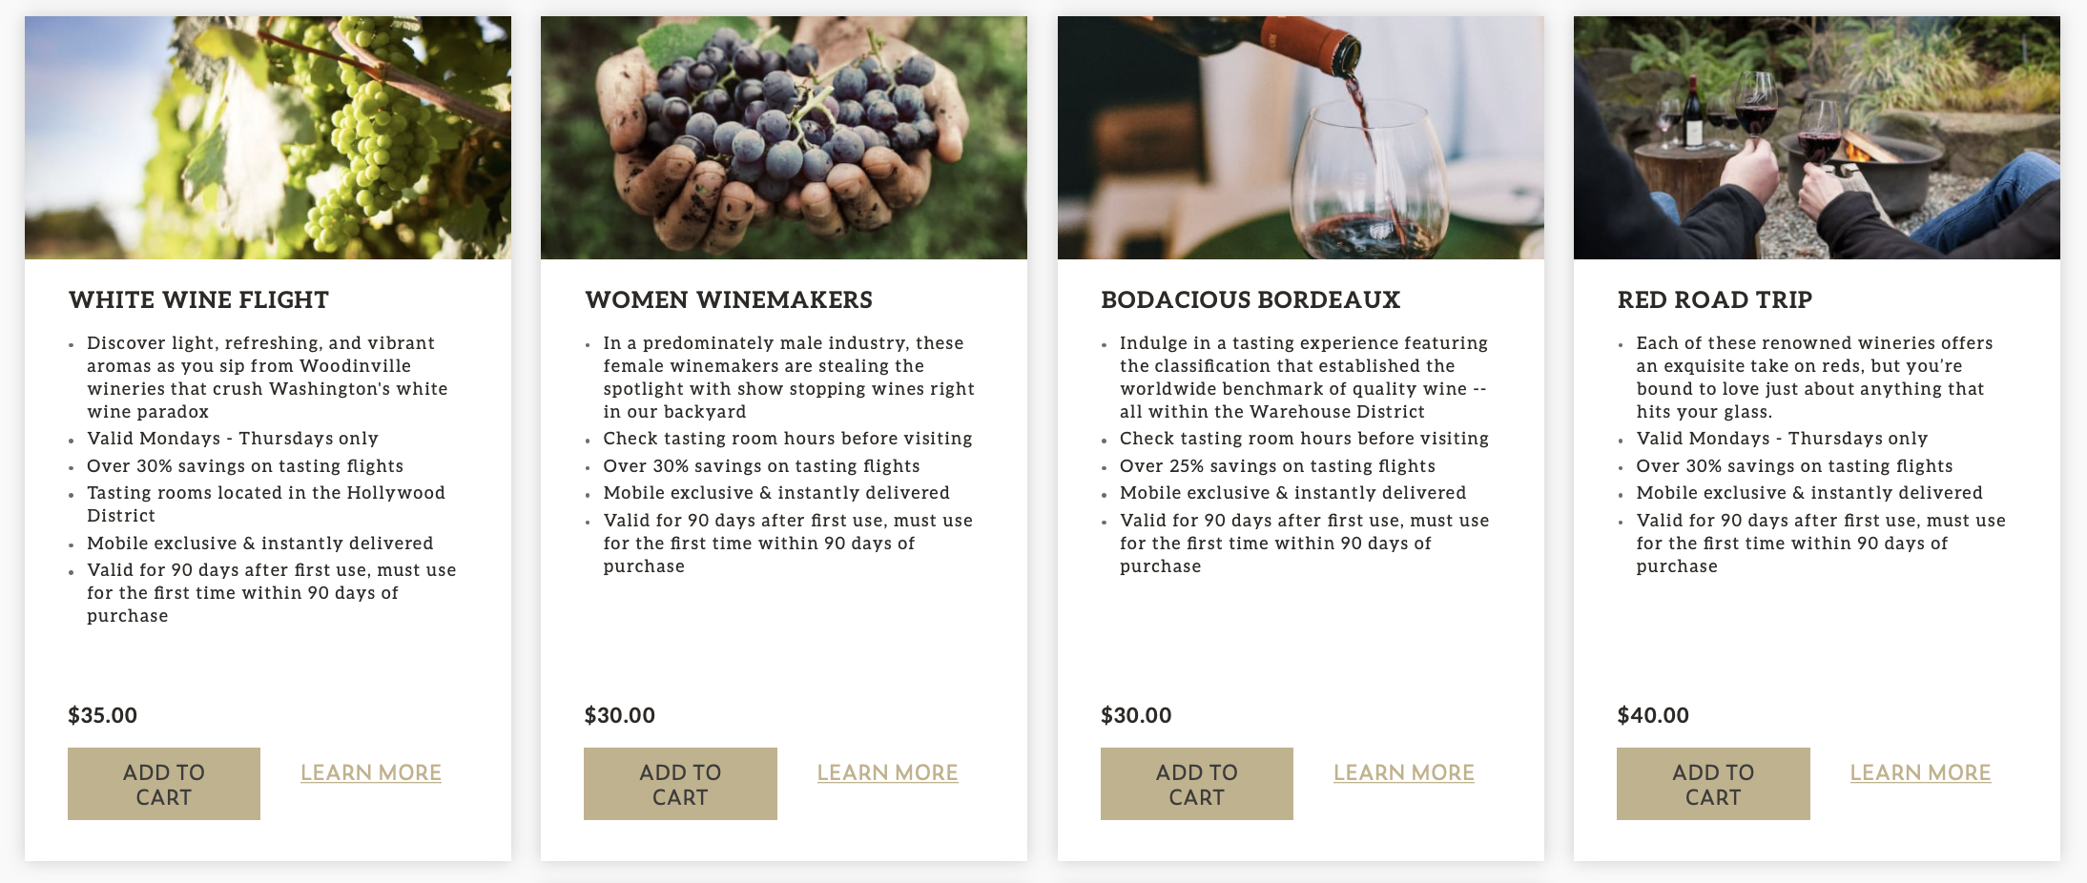
Task: Add Women Winemakers to cart
Action: (680, 784)
